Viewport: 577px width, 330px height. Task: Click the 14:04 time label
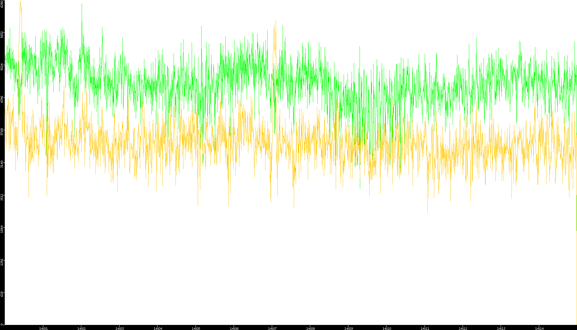tap(158, 328)
